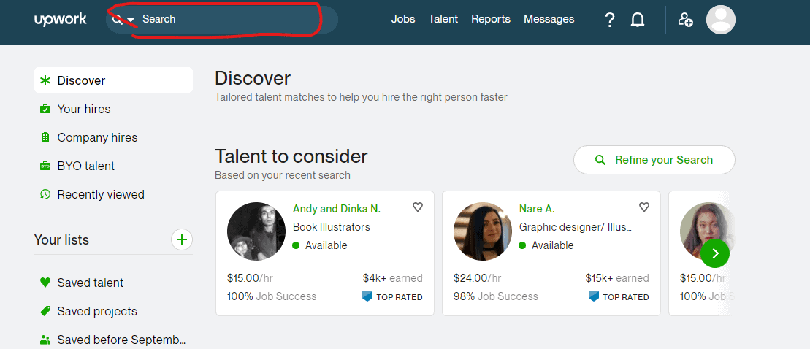Open the Talent menu
810x349 pixels.
click(x=443, y=19)
